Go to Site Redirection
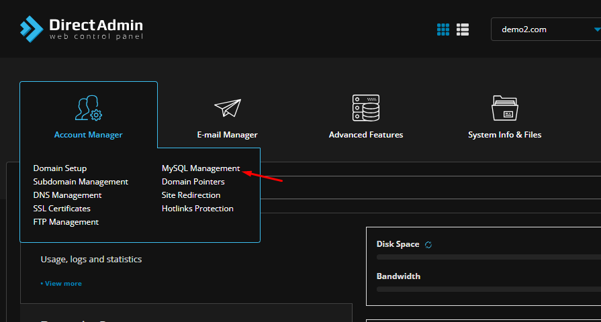 tap(191, 195)
